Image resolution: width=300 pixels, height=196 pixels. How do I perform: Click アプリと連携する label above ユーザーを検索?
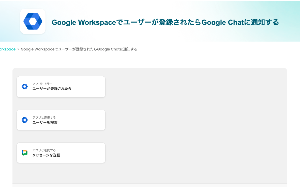44,117
